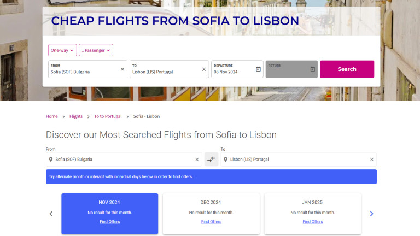
Task: Go to Home breadcrumb link
Action: pyautogui.click(x=51, y=116)
